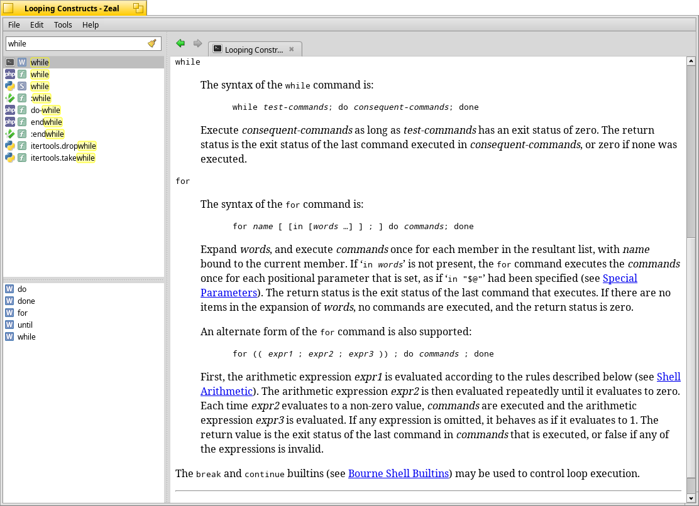Screen dimensions: 699x506
Task: Click the Vim icon next to :endwhile
Action: 10,134
